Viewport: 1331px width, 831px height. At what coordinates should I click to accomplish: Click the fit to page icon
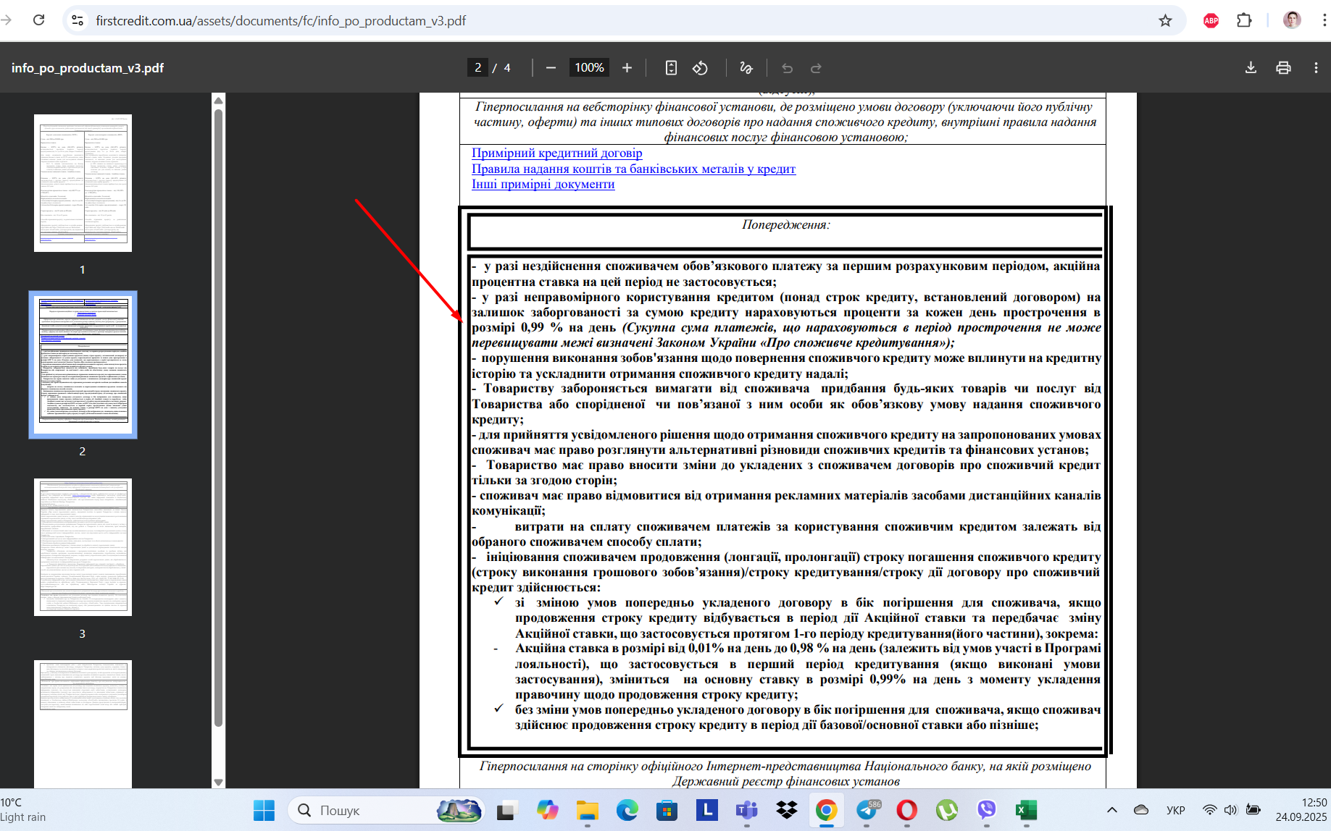[x=671, y=68]
